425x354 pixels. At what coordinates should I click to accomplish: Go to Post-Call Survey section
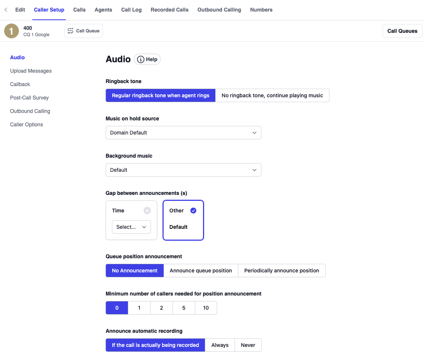[29, 98]
